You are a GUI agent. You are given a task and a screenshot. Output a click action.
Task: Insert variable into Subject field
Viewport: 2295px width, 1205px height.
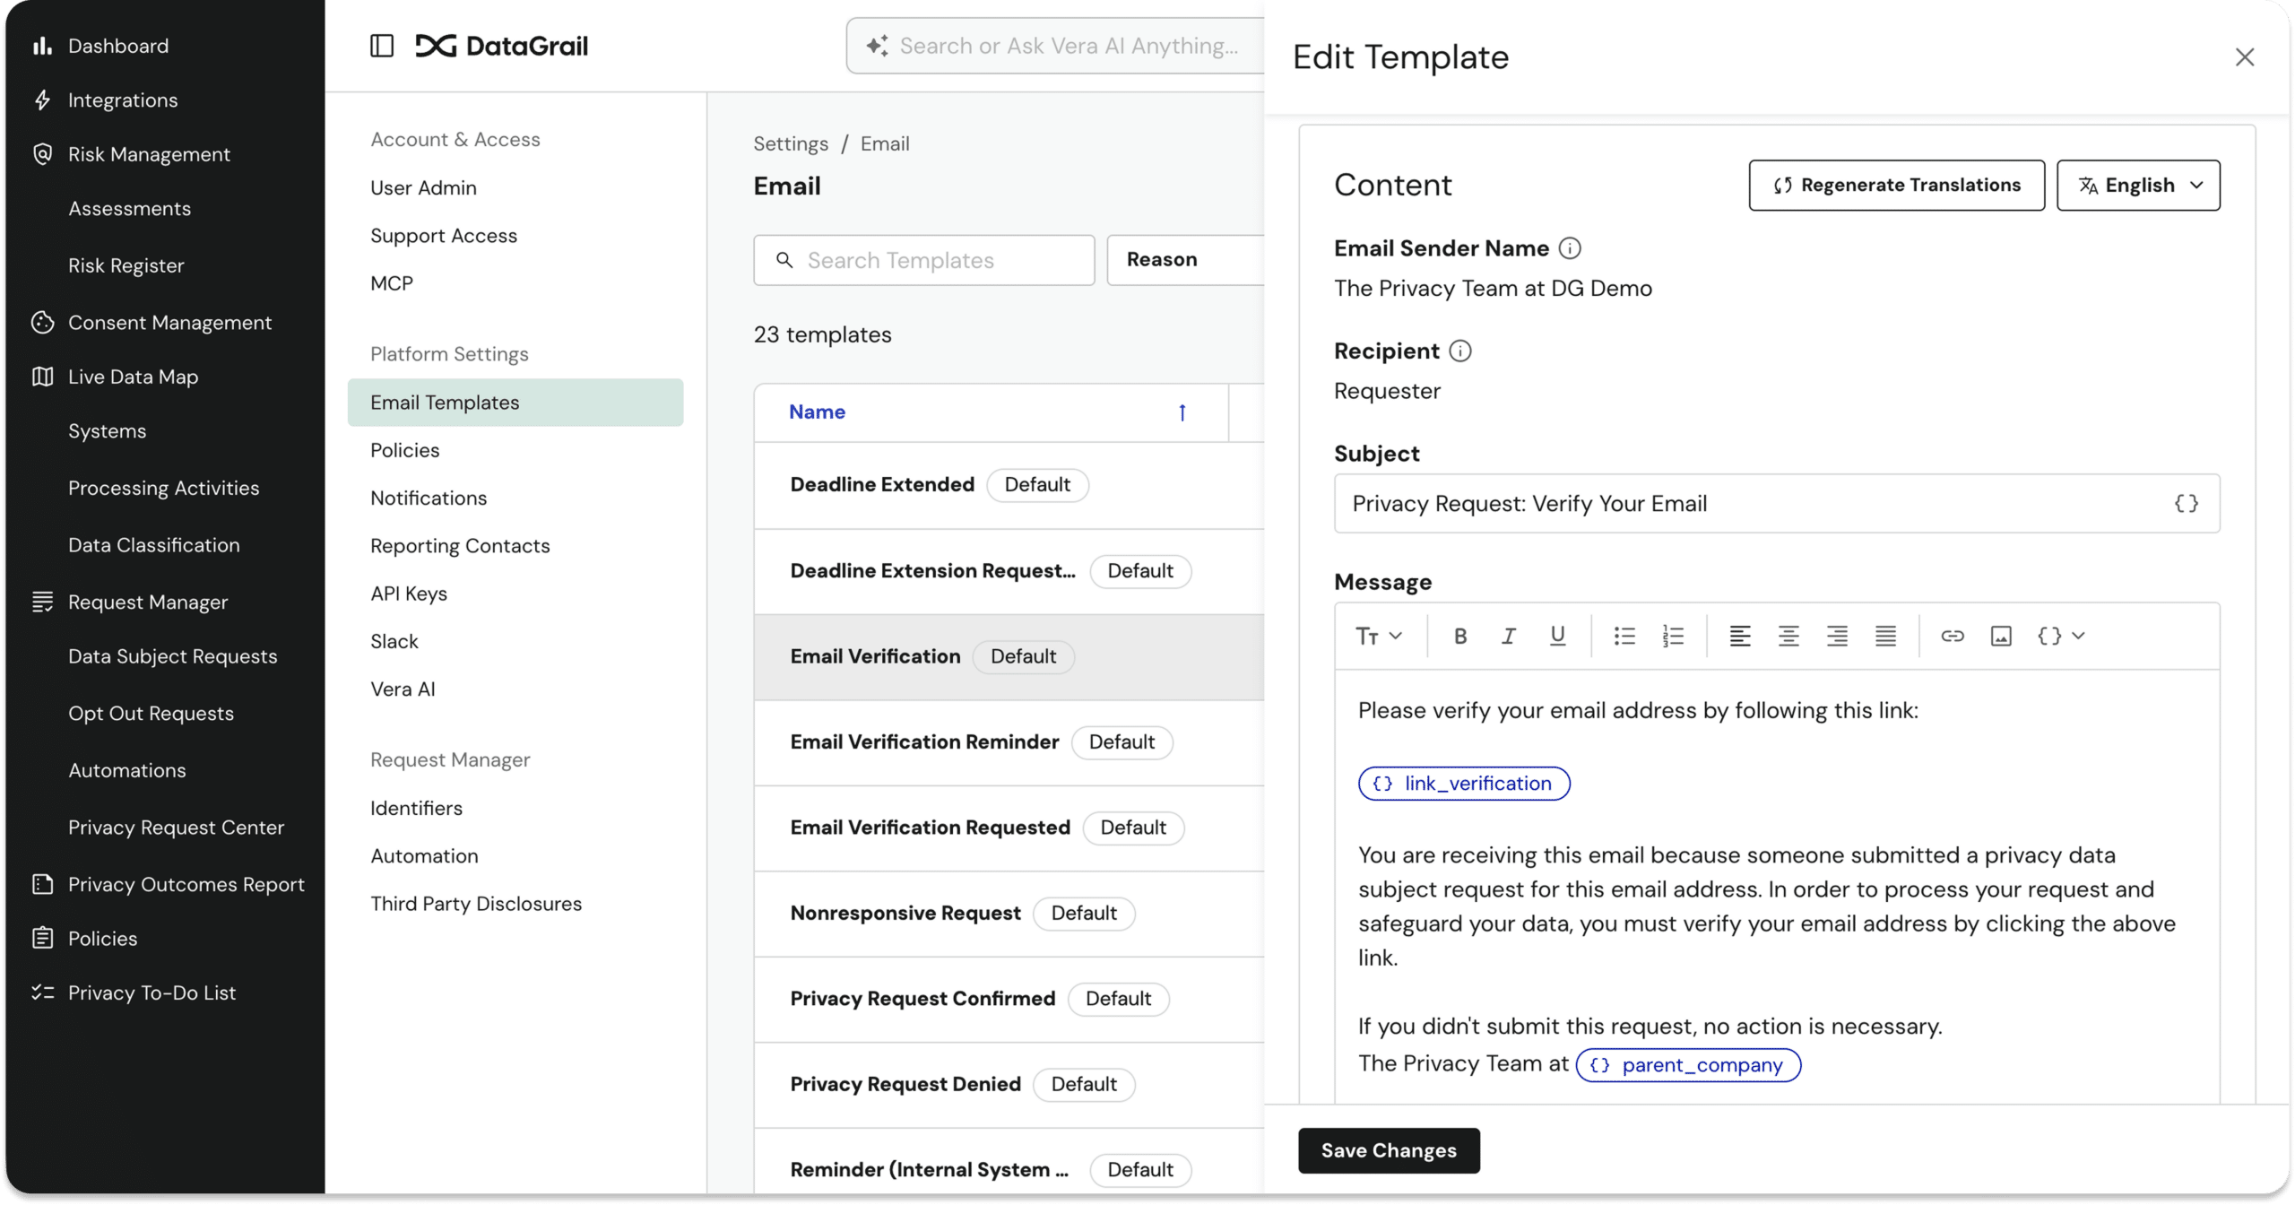coord(2186,503)
